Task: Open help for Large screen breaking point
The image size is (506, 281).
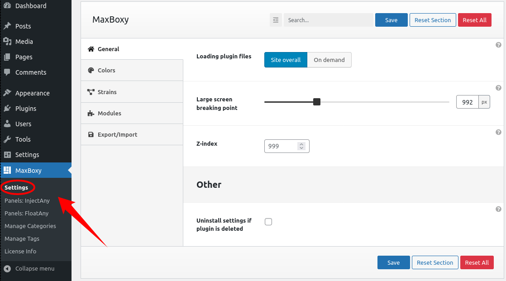Action: point(498,88)
